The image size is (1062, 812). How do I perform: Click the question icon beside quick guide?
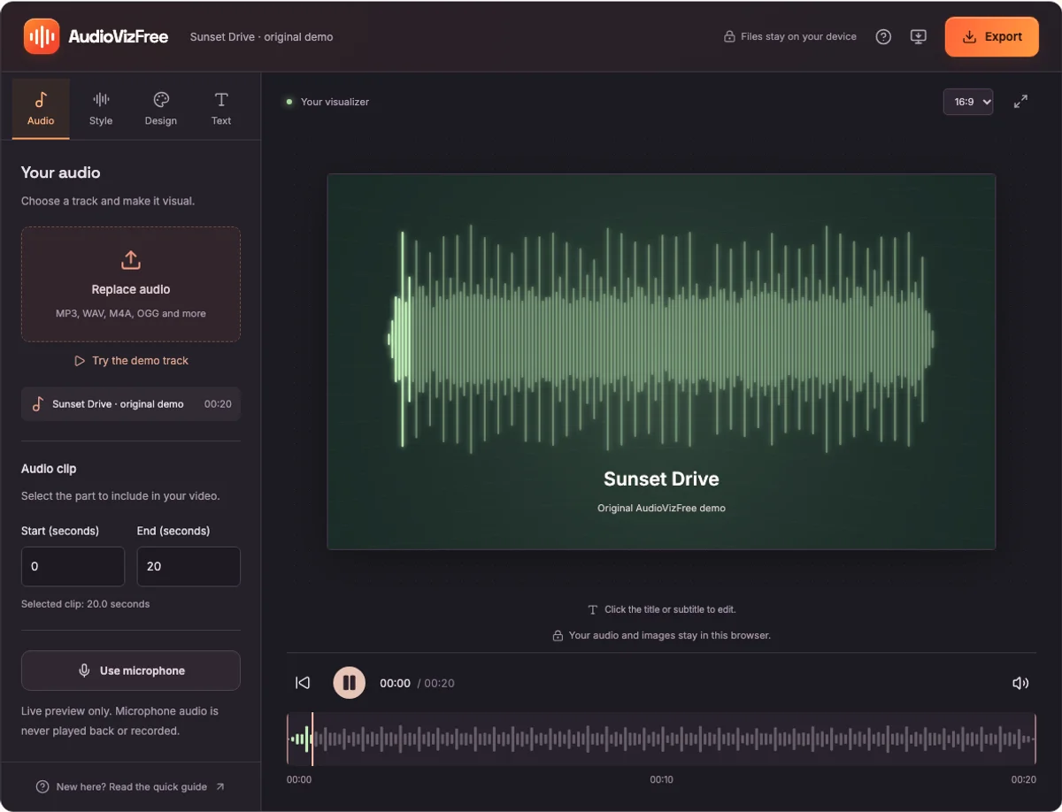tap(42, 787)
